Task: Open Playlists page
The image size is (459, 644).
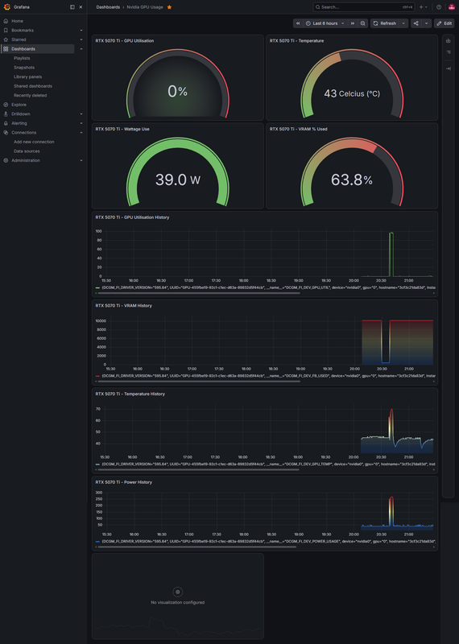Action: [x=22, y=58]
